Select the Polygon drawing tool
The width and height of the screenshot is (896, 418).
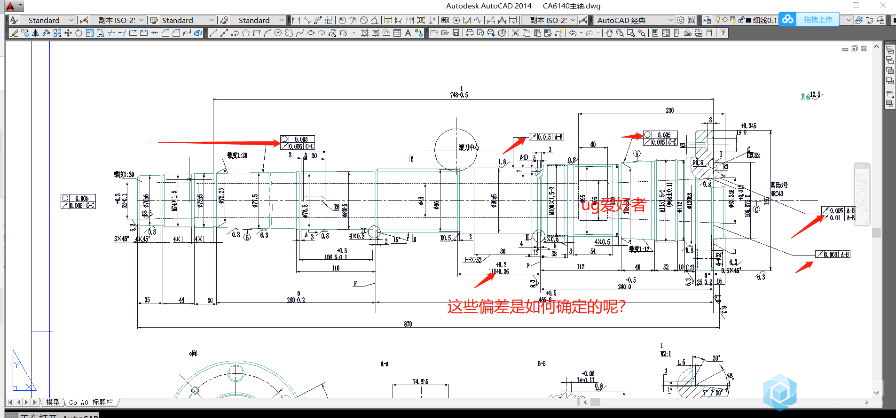(246, 33)
